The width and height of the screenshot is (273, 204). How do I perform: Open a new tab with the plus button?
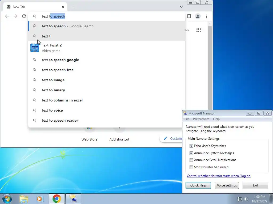[x=73, y=7]
